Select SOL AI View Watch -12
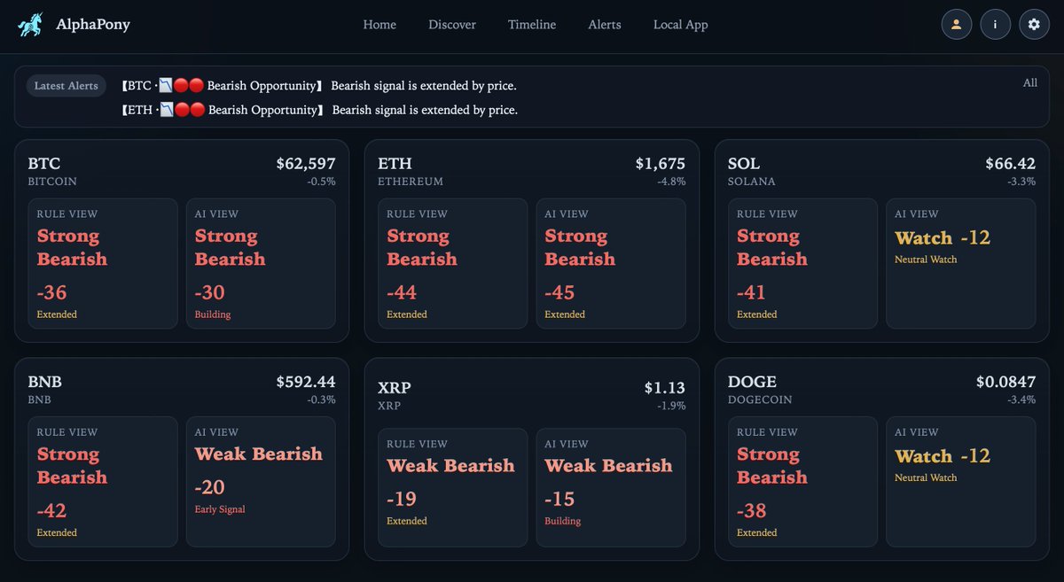 (x=961, y=264)
